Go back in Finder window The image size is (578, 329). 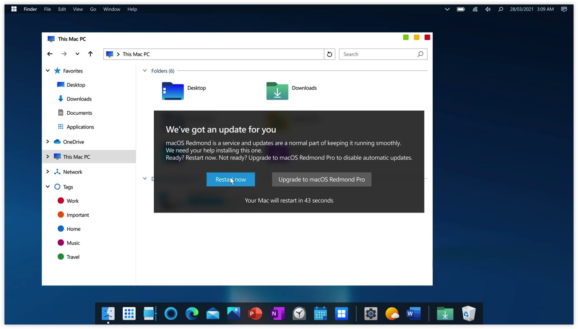[50, 54]
